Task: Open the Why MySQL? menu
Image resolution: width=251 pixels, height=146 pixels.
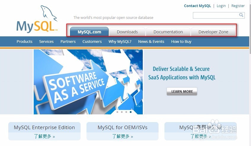Action: [120, 41]
